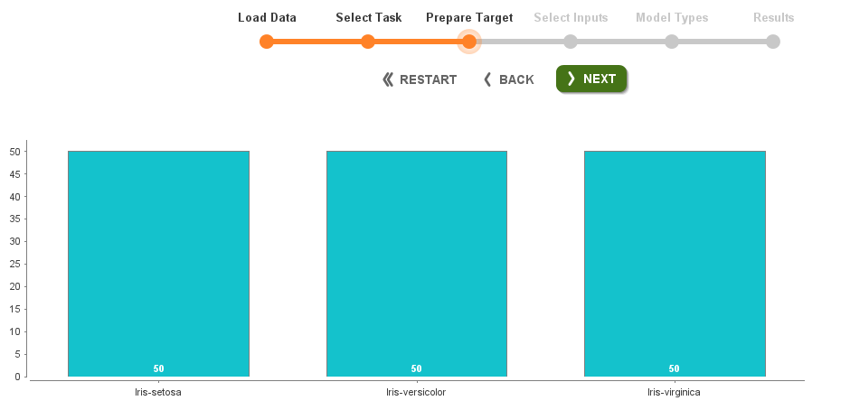Viewport: 850px width, 410px height.
Task: Click the Results step circle
Action: 773,42
